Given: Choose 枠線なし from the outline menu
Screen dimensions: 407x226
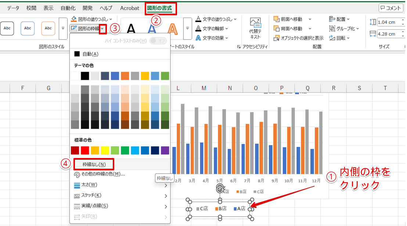Looking at the screenshot, I should (x=94, y=164).
